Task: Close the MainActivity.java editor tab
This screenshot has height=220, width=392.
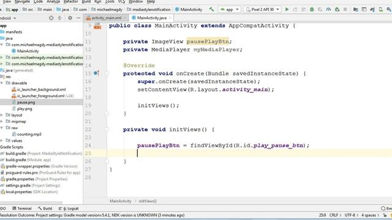Action: (170, 18)
